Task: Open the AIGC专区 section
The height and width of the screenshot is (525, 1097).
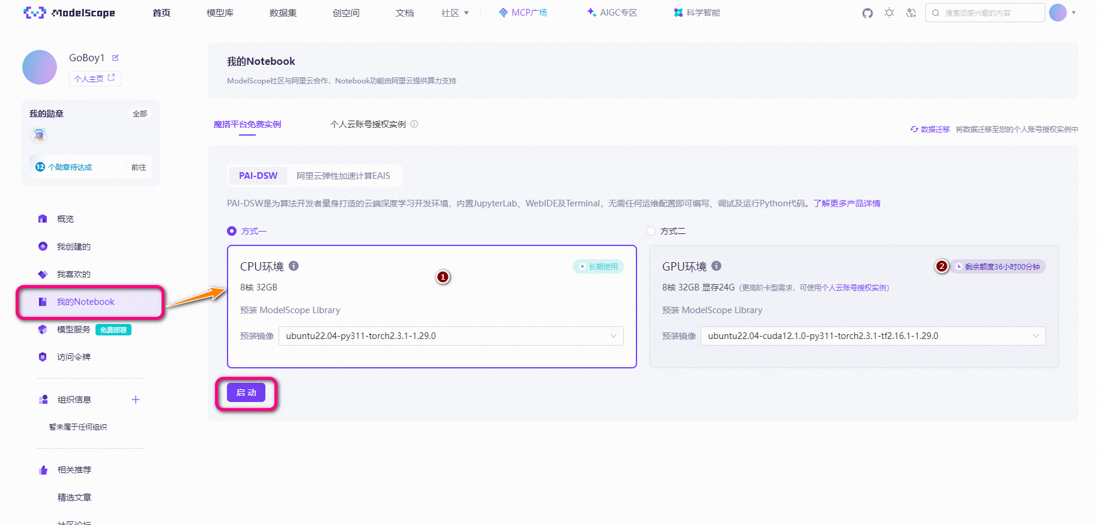Action: (612, 13)
